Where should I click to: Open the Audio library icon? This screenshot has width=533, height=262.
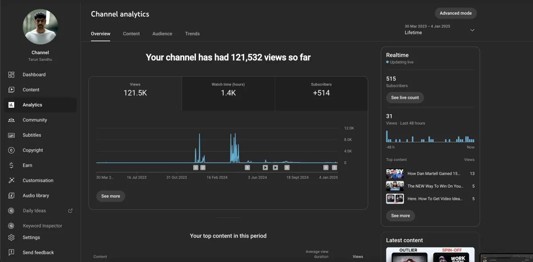tap(12, 196)
